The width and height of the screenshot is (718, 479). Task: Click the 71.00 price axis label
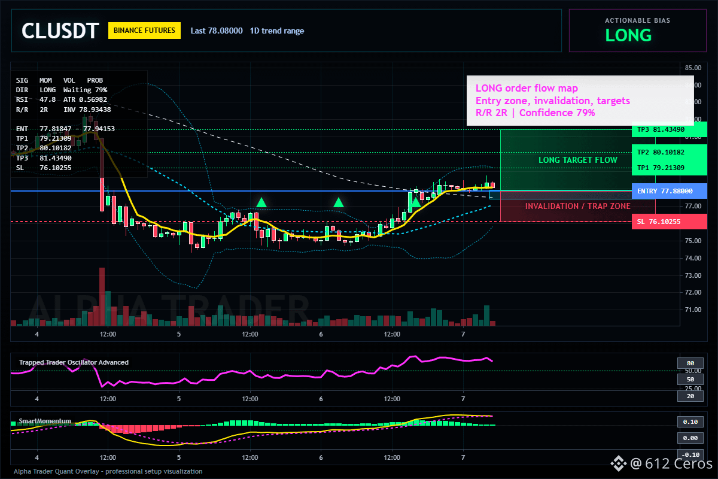(x=693, y=310)
